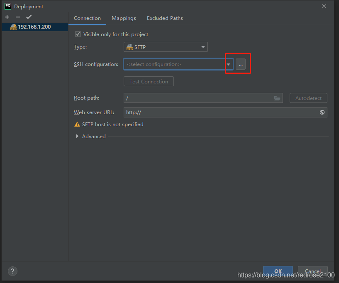Select the 192.168.1.200 server entry

(x=35, y=27)
